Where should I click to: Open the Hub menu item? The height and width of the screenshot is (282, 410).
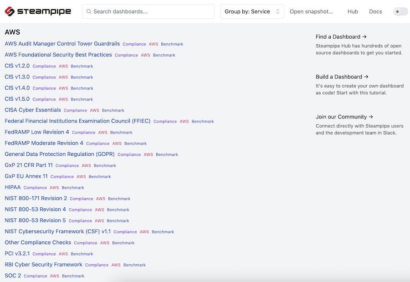point(353,11)
